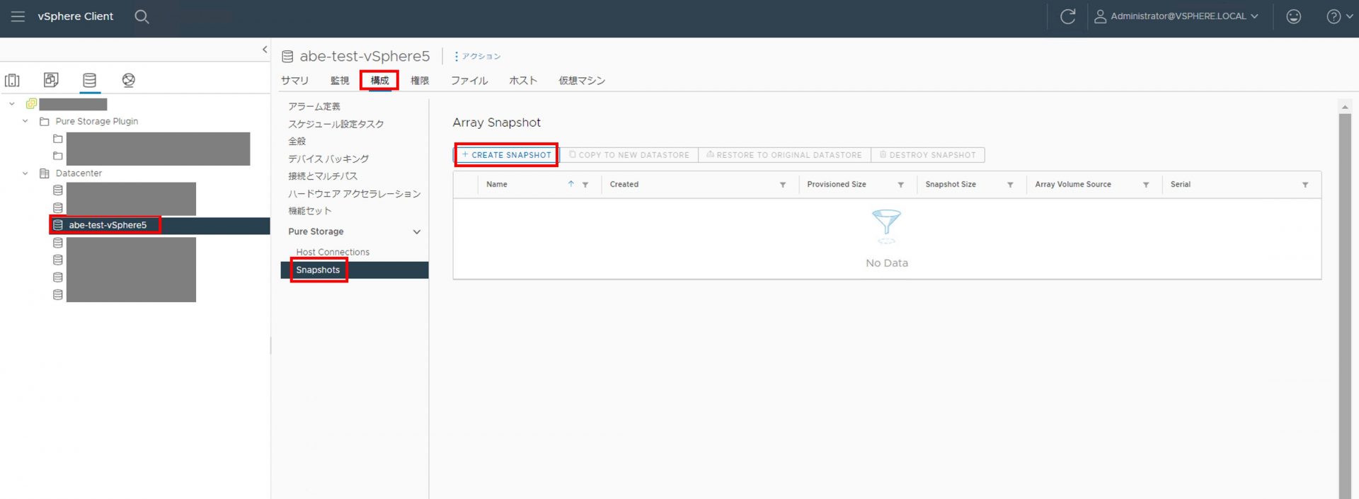Select the Networking inventory view icon

coord(128,80)
